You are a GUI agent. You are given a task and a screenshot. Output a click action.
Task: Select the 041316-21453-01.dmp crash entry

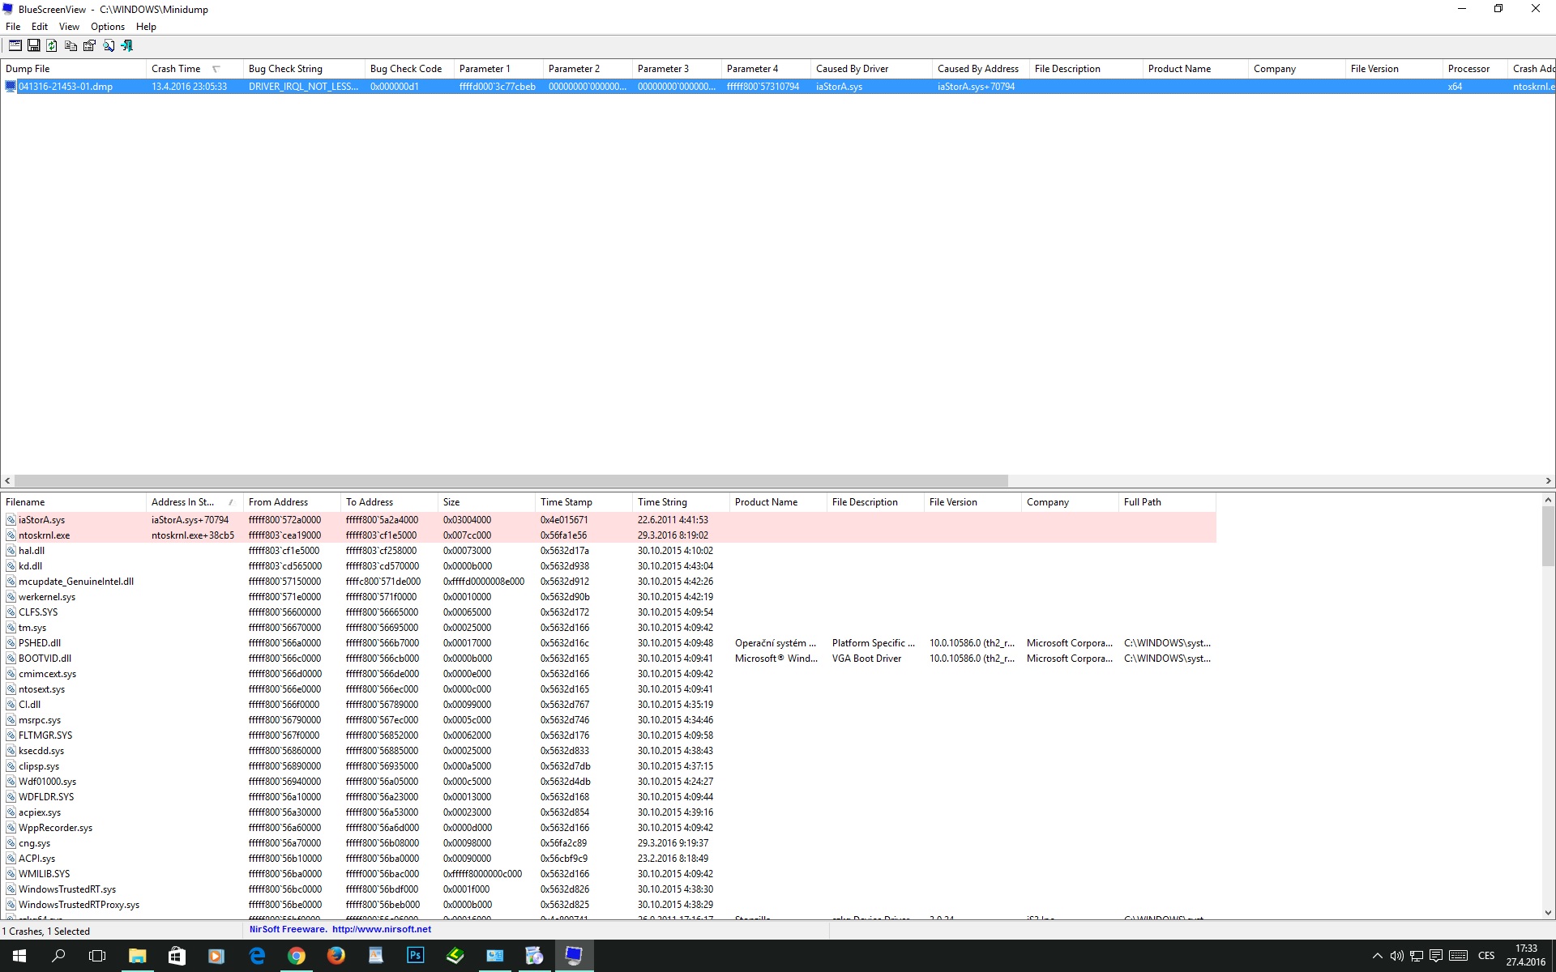pos(65,87)
